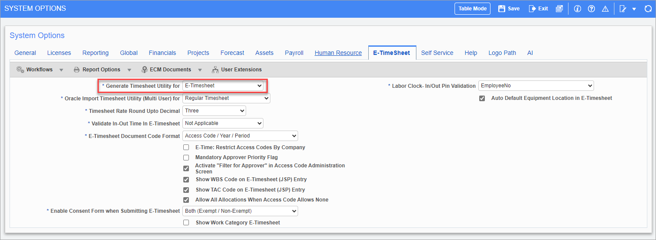This screenshot has height=240, width=656.
Task: Open Oracle Import Timesheet Utility dropdown
Action: [226, 98]
